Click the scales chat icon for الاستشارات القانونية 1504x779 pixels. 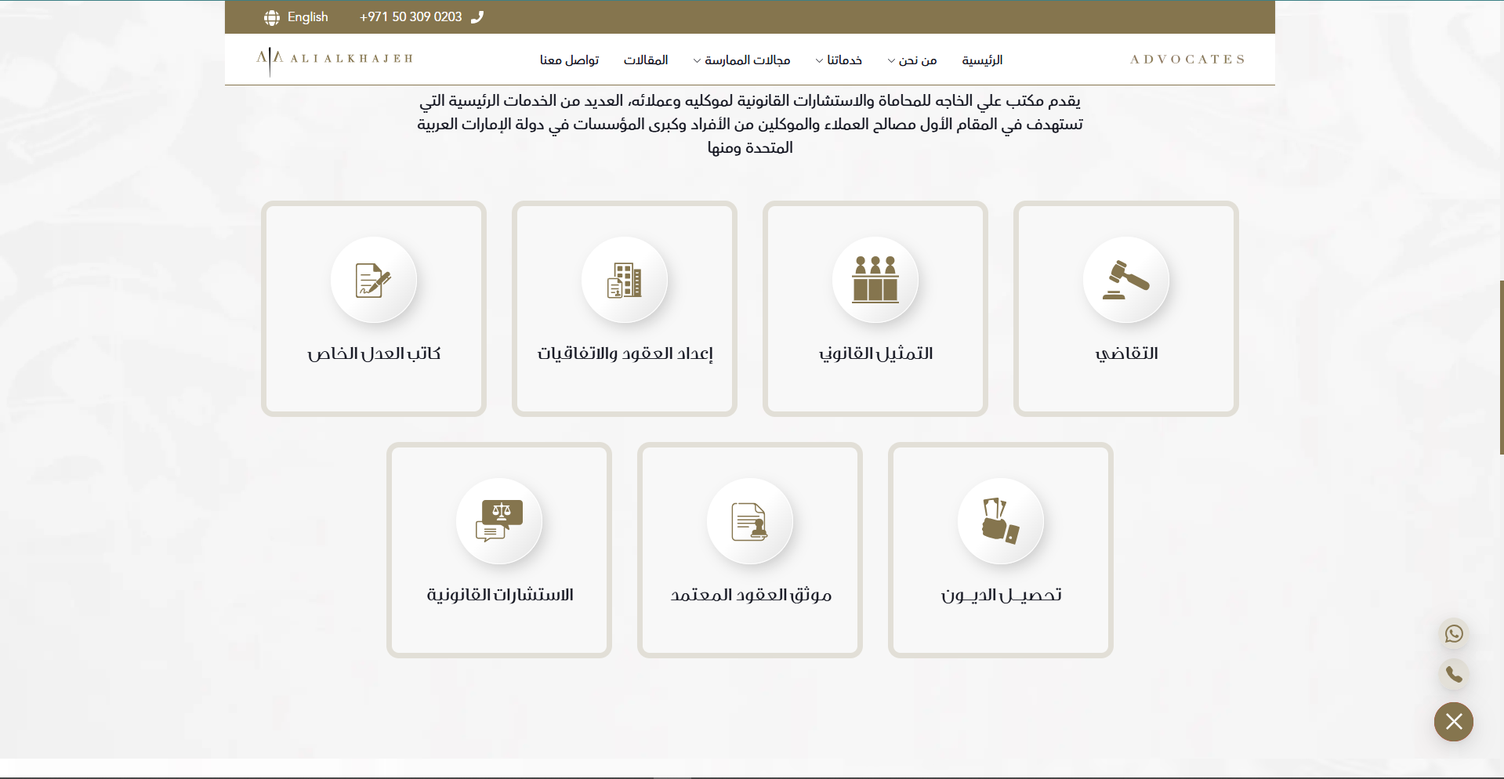coord(499,521)
